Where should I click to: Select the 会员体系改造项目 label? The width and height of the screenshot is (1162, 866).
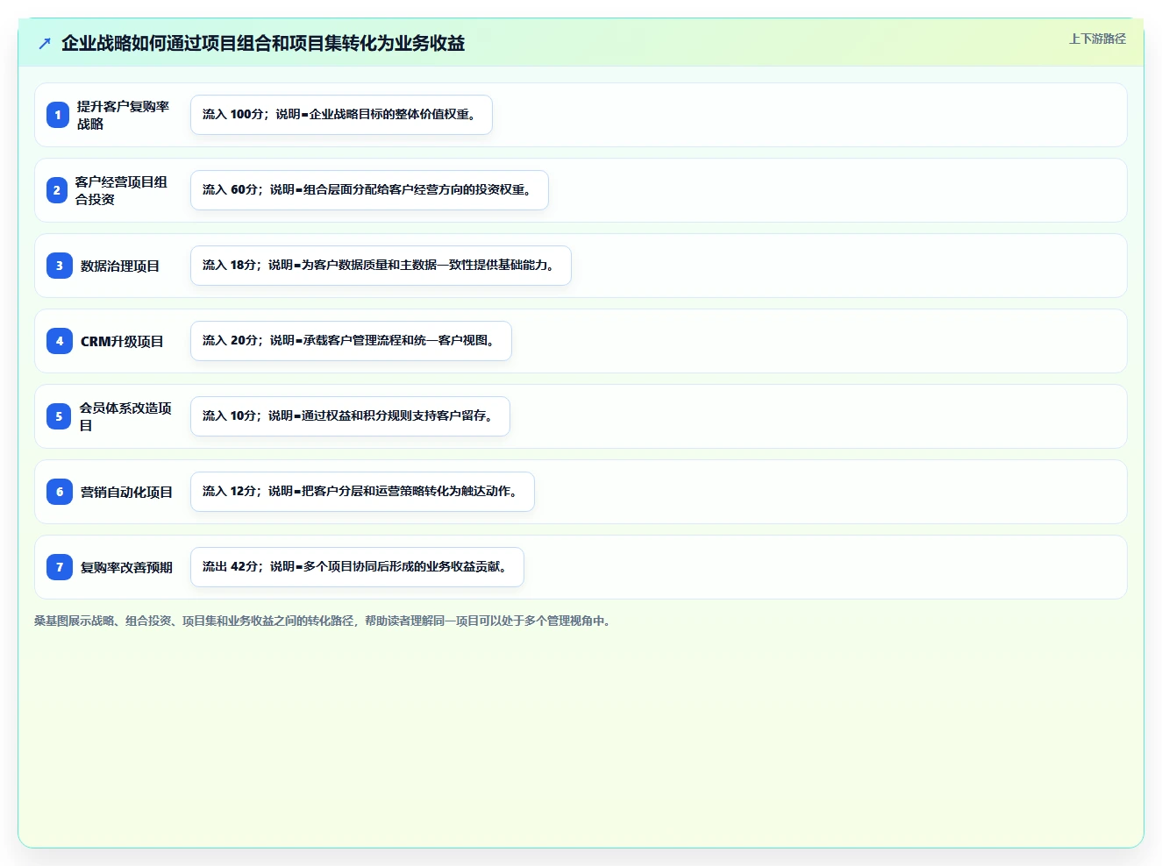pos(125,416)
